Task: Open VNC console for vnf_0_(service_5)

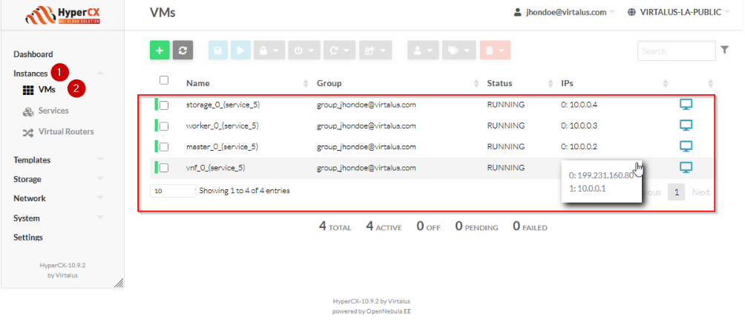Action: (686, 167)
